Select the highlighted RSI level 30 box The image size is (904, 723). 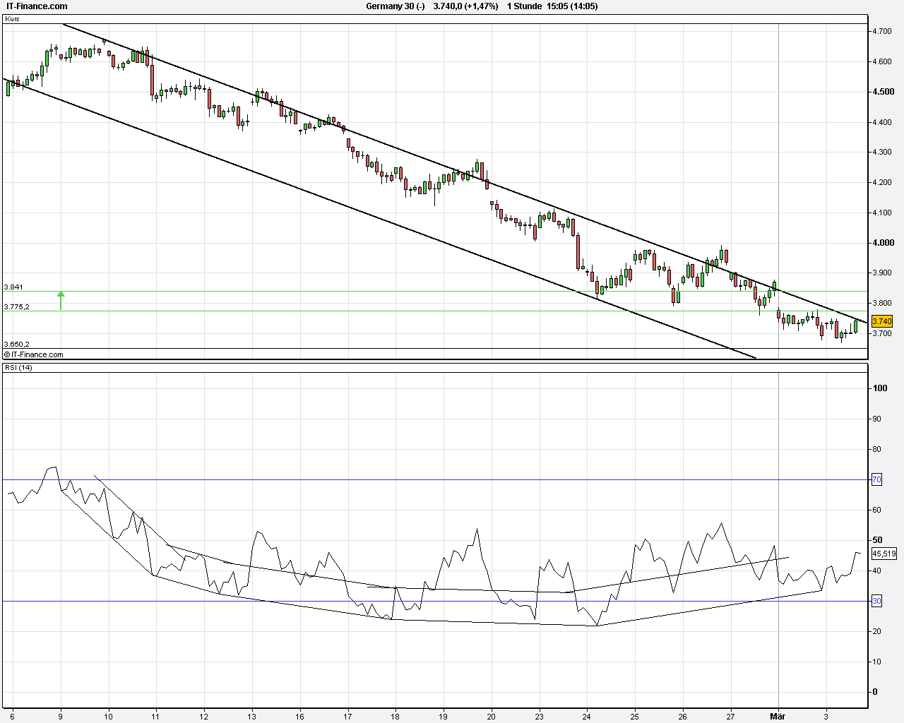pyautogui.click(x=876, y=600)
